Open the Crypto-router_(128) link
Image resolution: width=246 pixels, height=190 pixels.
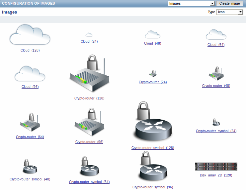point(89,98)
